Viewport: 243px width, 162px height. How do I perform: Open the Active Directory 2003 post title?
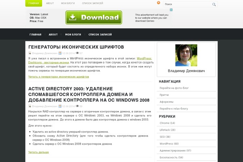tap(89, 94)
